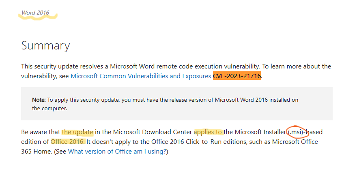Click the Summary heading
This screenshot has height=171, width=357.
tap(45, 46)
